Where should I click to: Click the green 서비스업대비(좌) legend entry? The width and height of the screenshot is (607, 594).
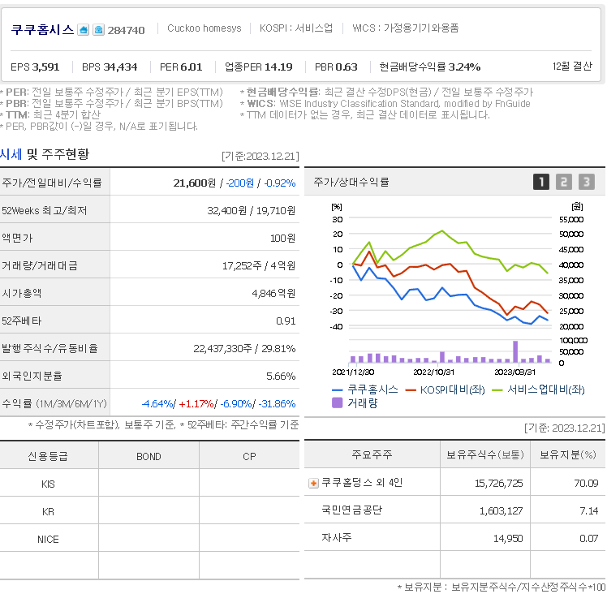point(539,390)
